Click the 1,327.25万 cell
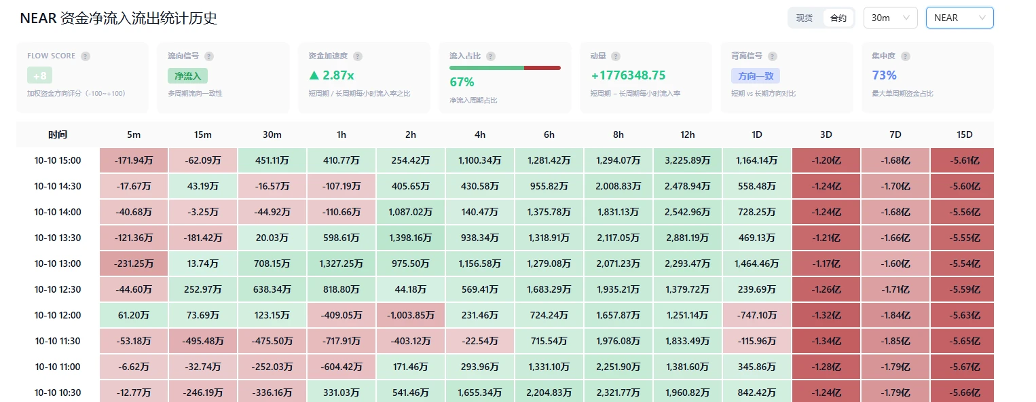Viewport: 1036px width, 402px height. click(x=341, y=263)
